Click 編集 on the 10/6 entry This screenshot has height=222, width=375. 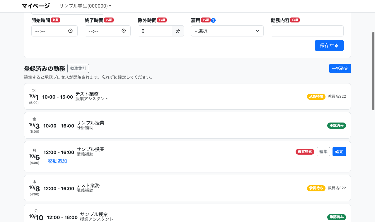pos(323,152)
